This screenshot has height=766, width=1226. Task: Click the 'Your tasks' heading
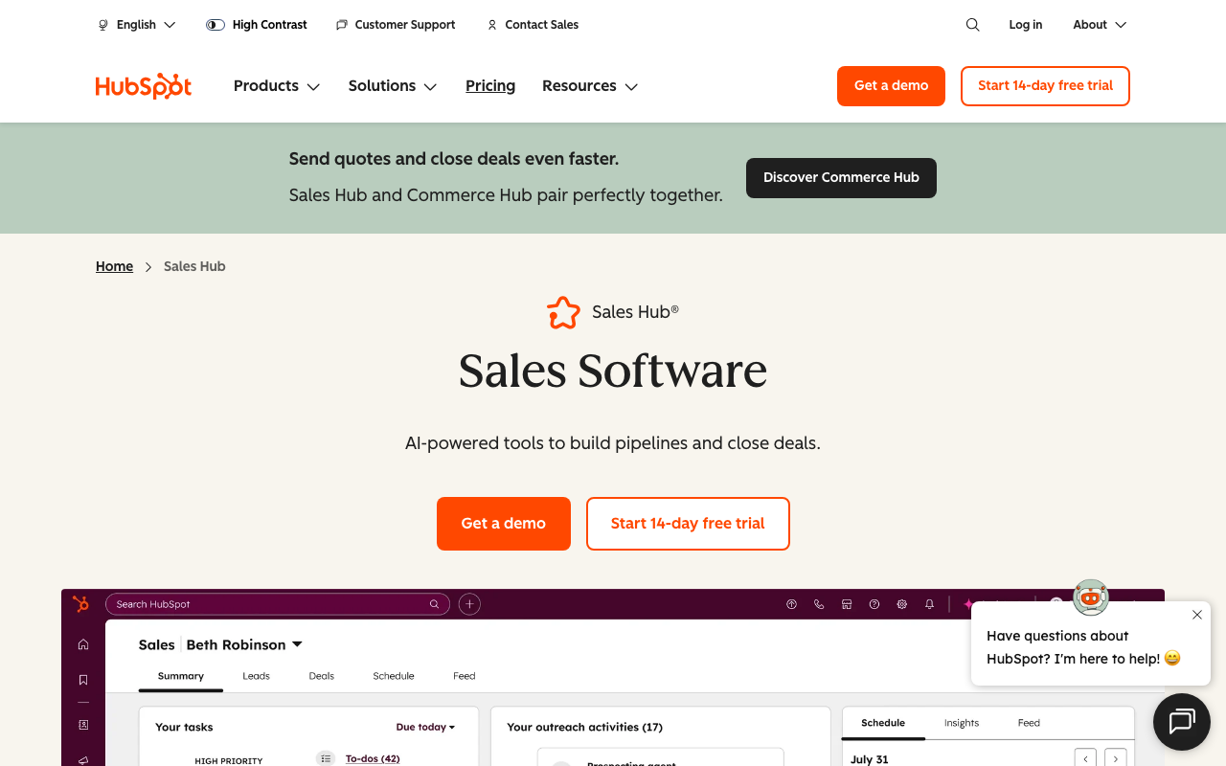click(x=184, y=727)
